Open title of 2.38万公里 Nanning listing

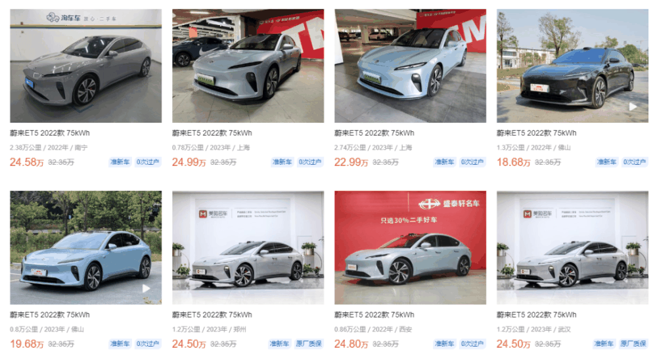(50, 133)
